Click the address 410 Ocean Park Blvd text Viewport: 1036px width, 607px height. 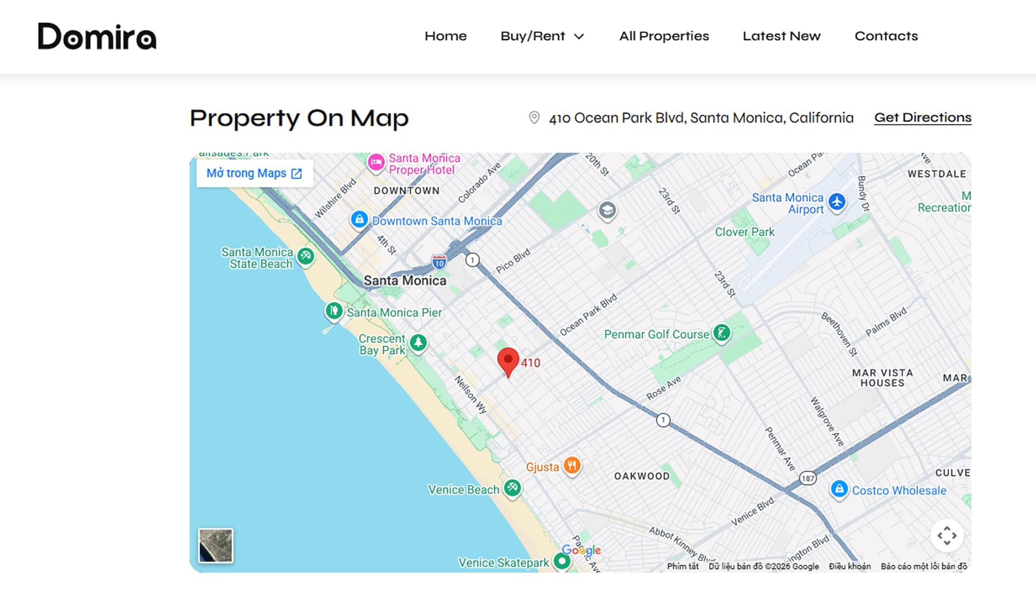click(x=701, y=118)
